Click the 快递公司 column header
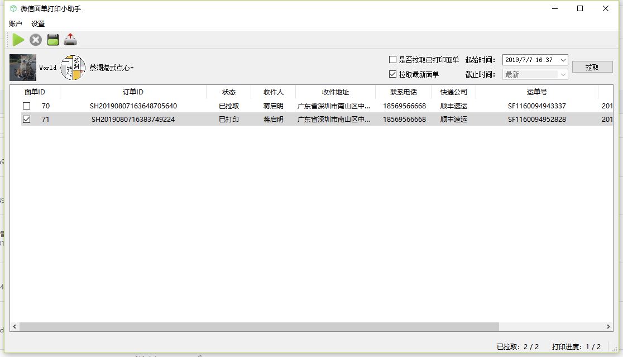 (454, 92)
